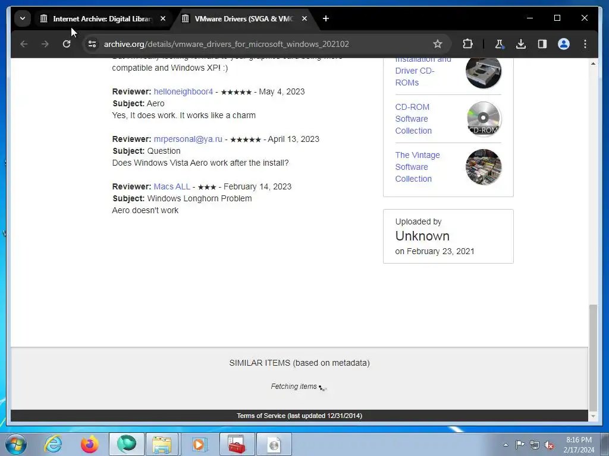Open Windows Media Player from taskbar
The image size is (609, 456).
point(199,444)
